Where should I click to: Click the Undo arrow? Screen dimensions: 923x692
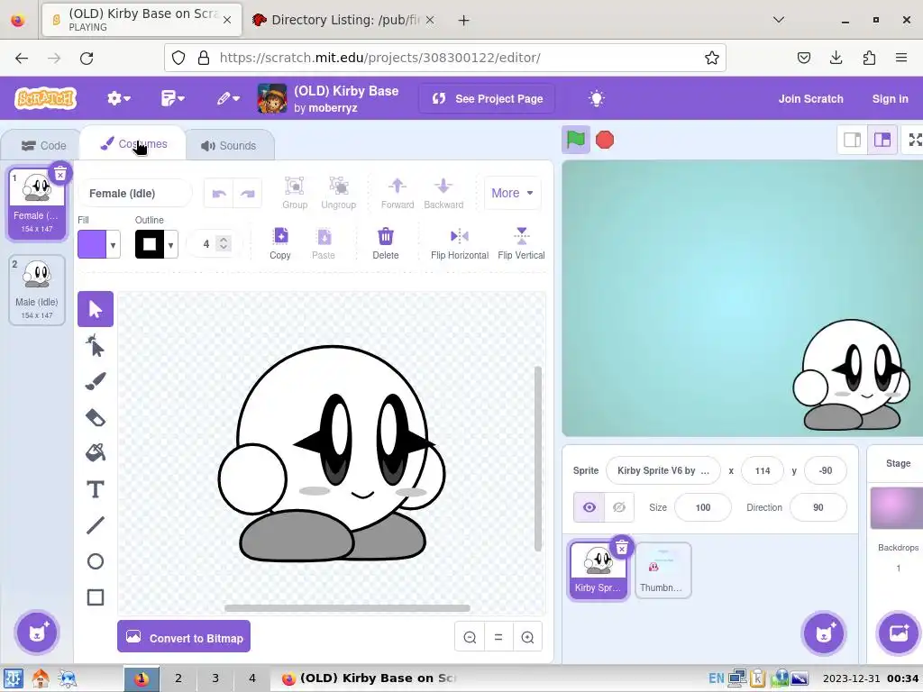pyautogui.click(x=219, y=194)
